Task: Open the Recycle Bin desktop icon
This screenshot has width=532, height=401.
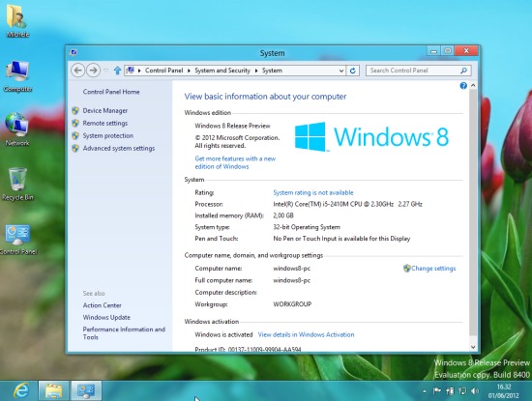Action: click(17, 184)
